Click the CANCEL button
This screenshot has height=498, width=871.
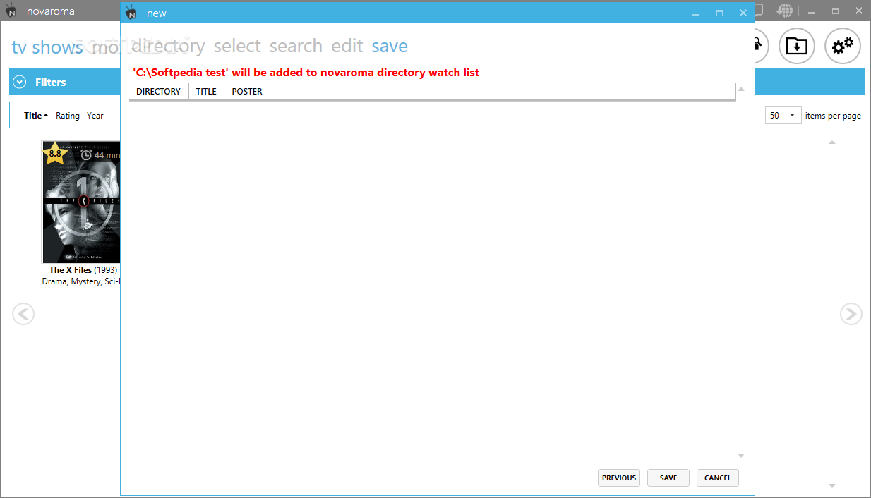coord(718,478)
